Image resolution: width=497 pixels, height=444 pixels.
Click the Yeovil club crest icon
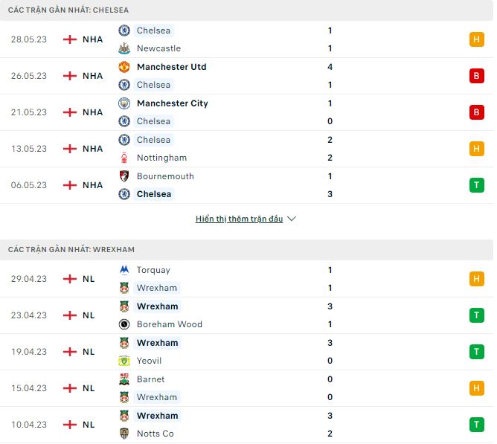(x=124, y=361)
